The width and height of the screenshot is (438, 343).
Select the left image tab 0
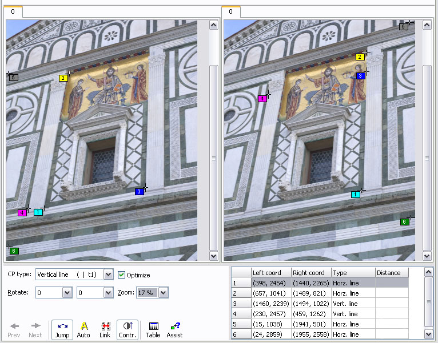[13, 12]
